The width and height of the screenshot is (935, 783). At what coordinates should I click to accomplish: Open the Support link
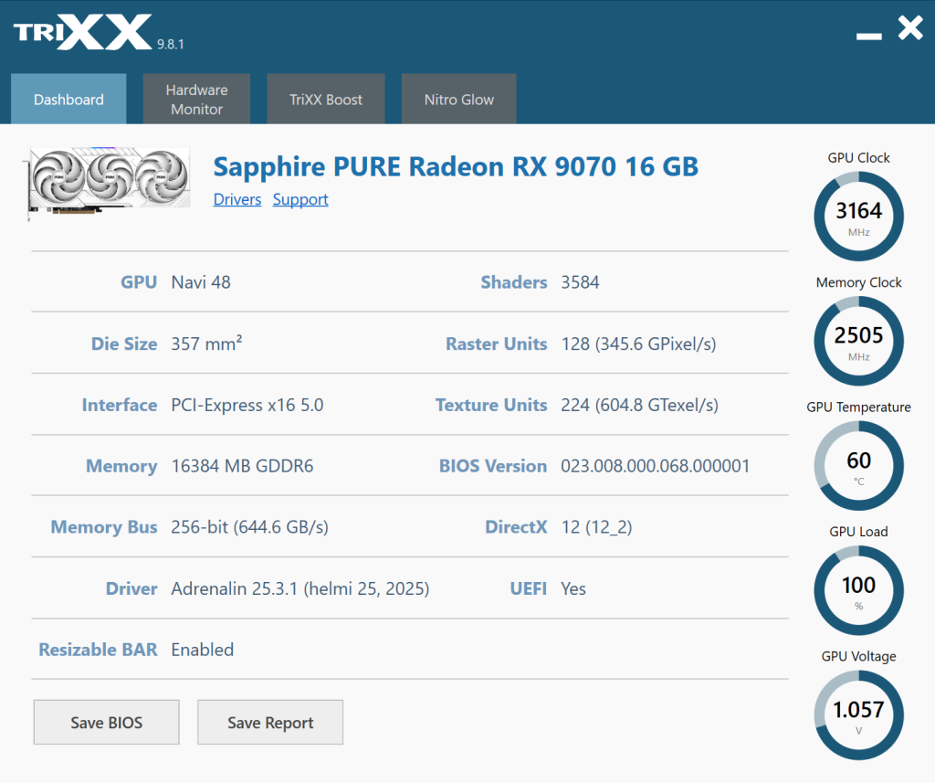point(300,199)
